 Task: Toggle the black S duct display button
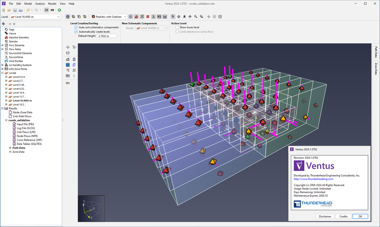[x=142, y=17]
